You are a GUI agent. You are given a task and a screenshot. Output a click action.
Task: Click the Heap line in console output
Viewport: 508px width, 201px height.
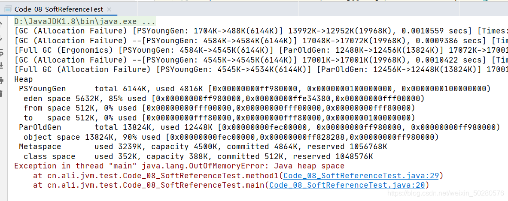[x=24, y=79]
